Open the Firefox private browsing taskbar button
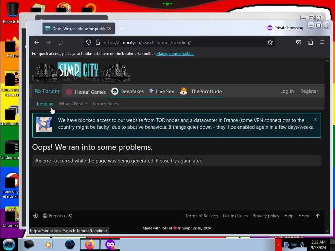This screenshot has width=335, height=251. (x=110, y=244)
